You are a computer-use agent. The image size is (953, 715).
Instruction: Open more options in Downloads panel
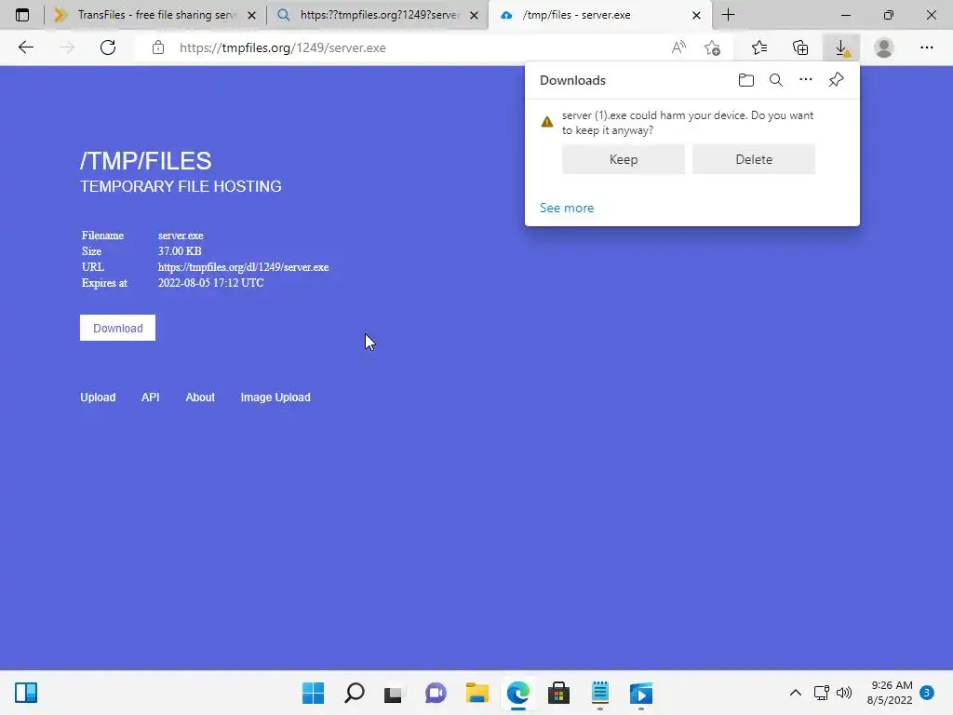point(805,80)
